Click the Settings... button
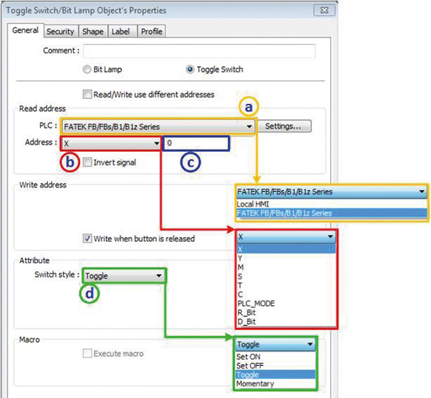Screen dimensions: 431x398 284,126
